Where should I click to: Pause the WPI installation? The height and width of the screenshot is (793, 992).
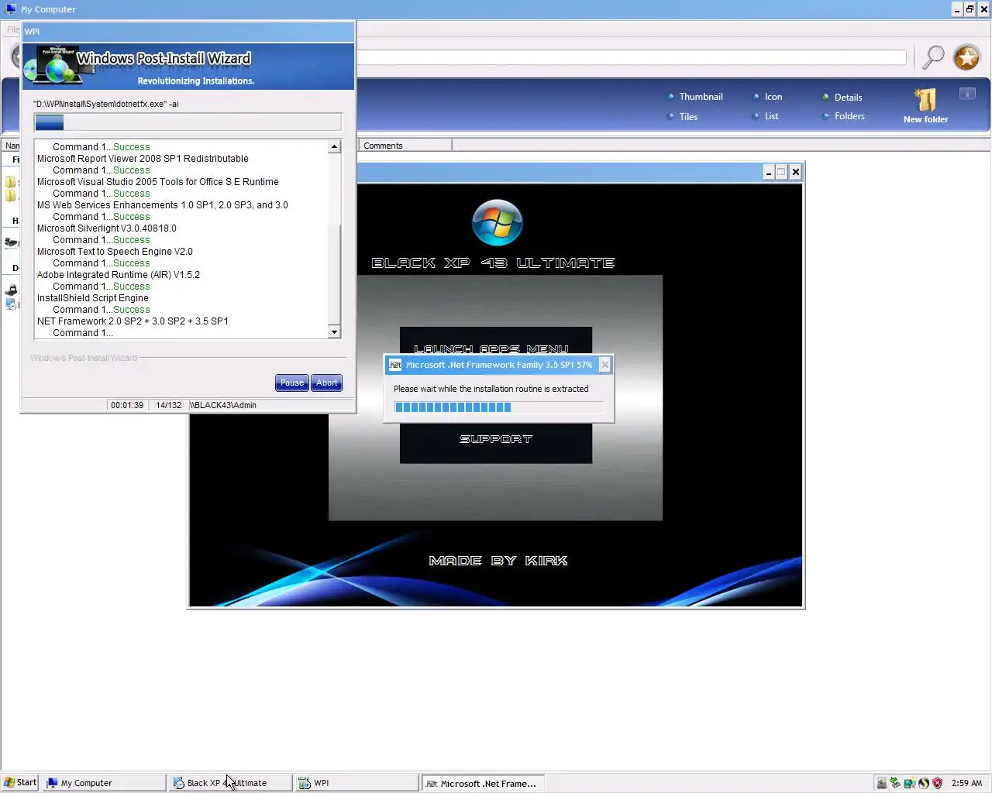point(292,383)
